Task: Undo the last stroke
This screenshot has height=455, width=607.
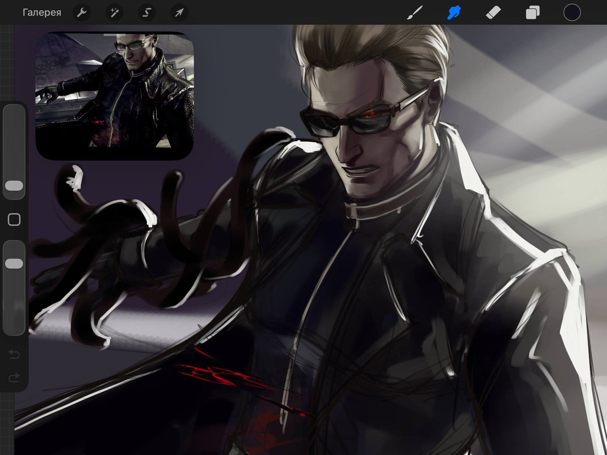Action: tap(14, 354)
